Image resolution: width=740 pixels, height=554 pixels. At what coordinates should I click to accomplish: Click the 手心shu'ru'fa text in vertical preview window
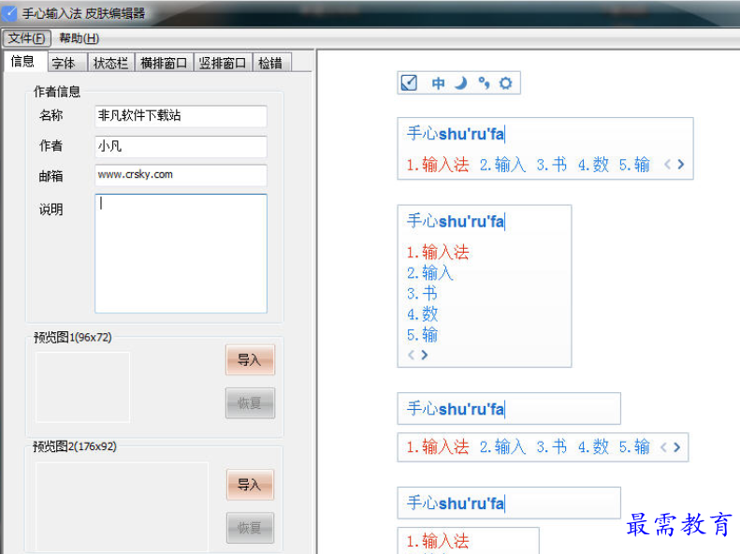456,221
